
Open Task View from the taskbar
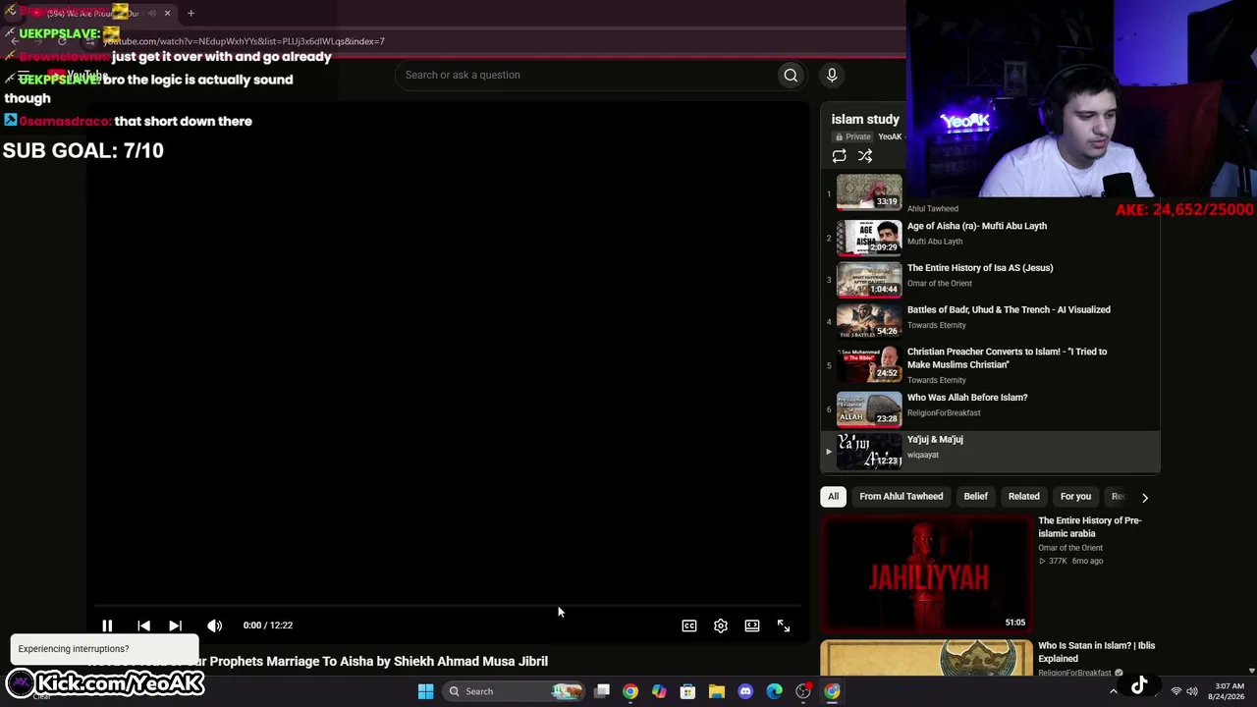pyautogui.click(x=602, y=691)
